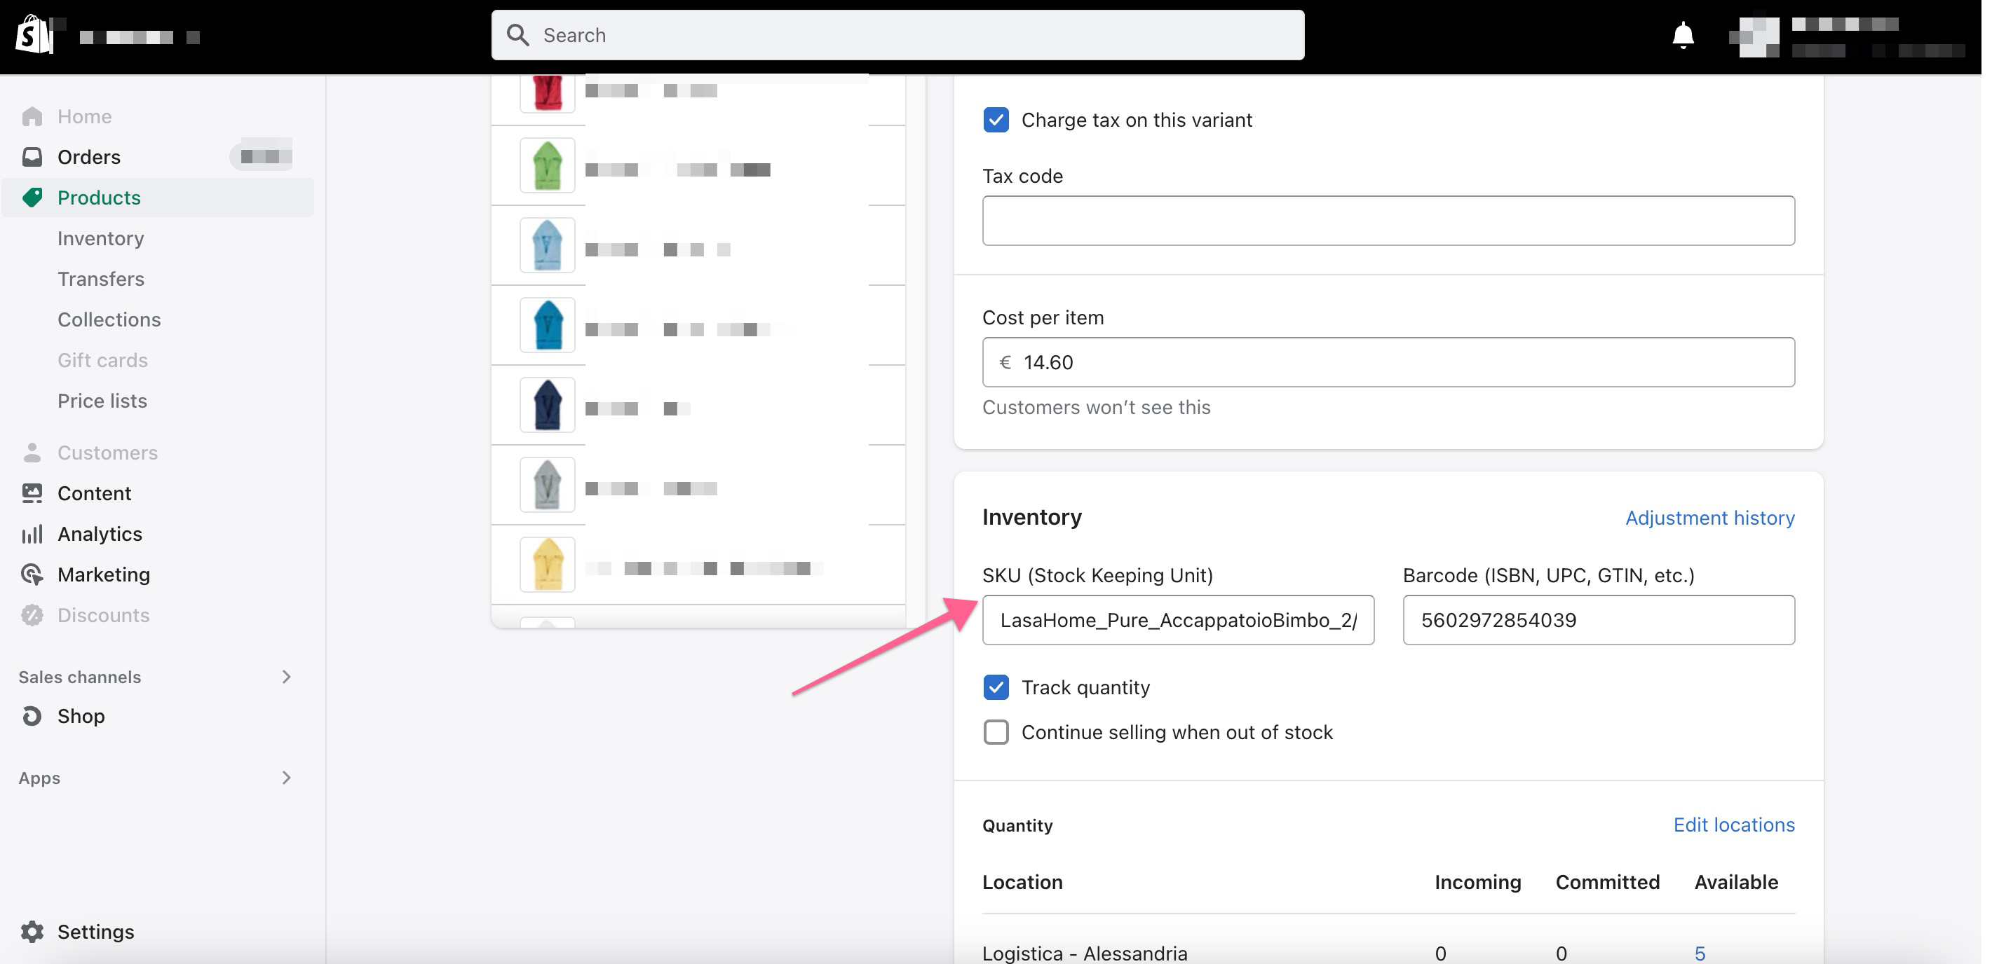
Task: Click Edit locations link
Action: (1734, 825)
